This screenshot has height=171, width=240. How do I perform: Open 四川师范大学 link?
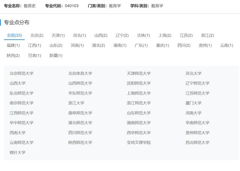(x=80, y=133)
